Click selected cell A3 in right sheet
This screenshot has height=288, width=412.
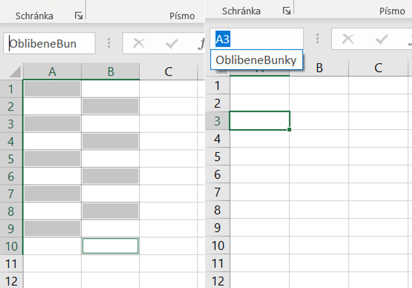[259, 120]
